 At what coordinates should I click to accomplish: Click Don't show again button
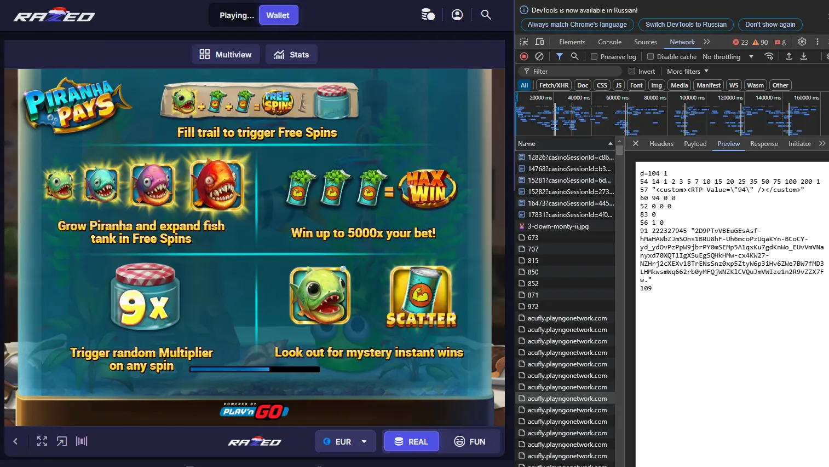[x=770, y=24]
